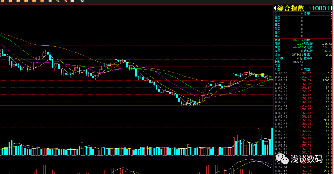Select the lowest price 1044.40
The width and height of the screenshot is (334, 174).
click(327, 51)
